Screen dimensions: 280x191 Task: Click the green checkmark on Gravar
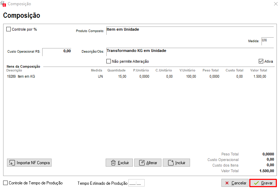[256, 183]
